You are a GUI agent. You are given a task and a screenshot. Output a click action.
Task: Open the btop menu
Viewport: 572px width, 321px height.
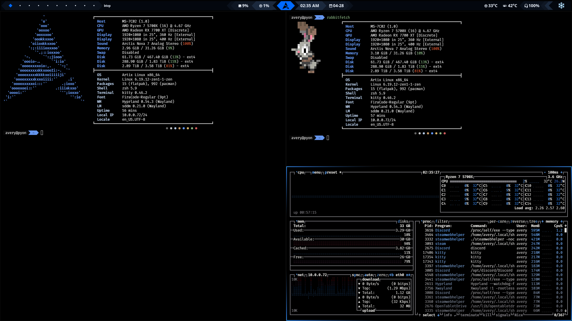click(316, 172)
